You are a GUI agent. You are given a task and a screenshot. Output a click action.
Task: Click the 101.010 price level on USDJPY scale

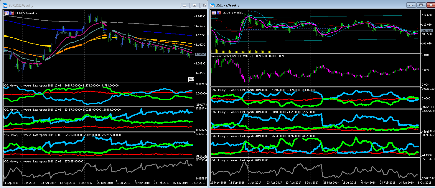click(427, 44)
